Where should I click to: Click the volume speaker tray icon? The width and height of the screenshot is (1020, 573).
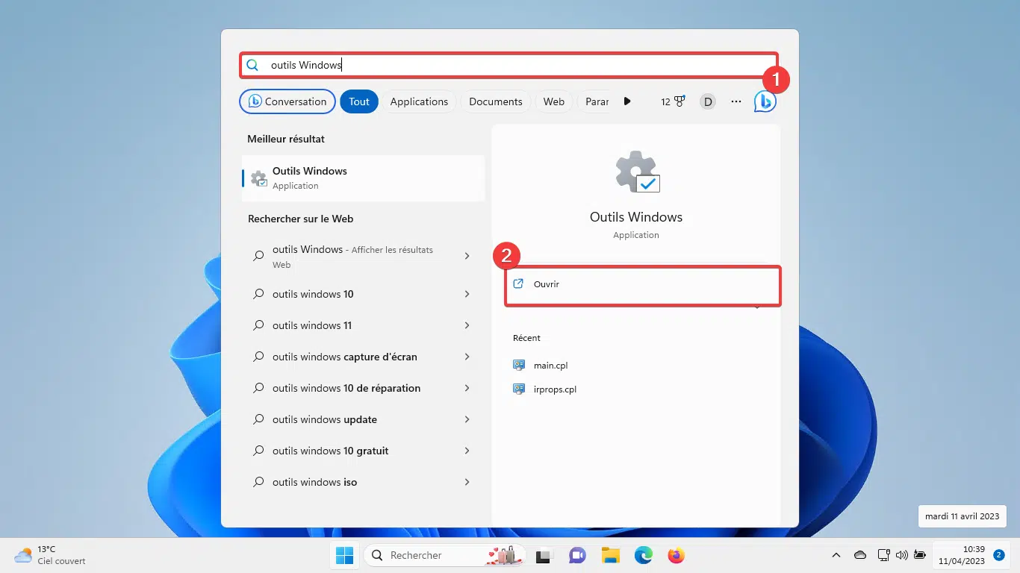pyautogui.click(x=902, y=555)
